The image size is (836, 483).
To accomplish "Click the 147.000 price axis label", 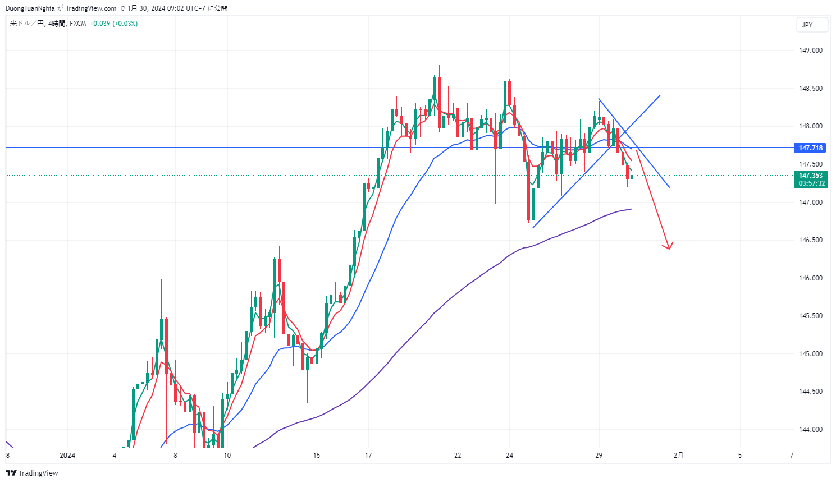I will (x=811, y=203).
